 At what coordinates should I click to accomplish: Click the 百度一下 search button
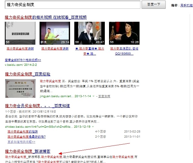click(x=153, y=5)
